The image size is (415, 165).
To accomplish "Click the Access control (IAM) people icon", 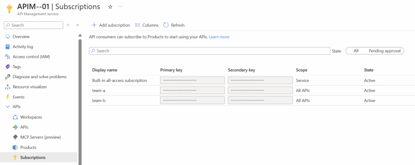I will click(x=7, y=57).
